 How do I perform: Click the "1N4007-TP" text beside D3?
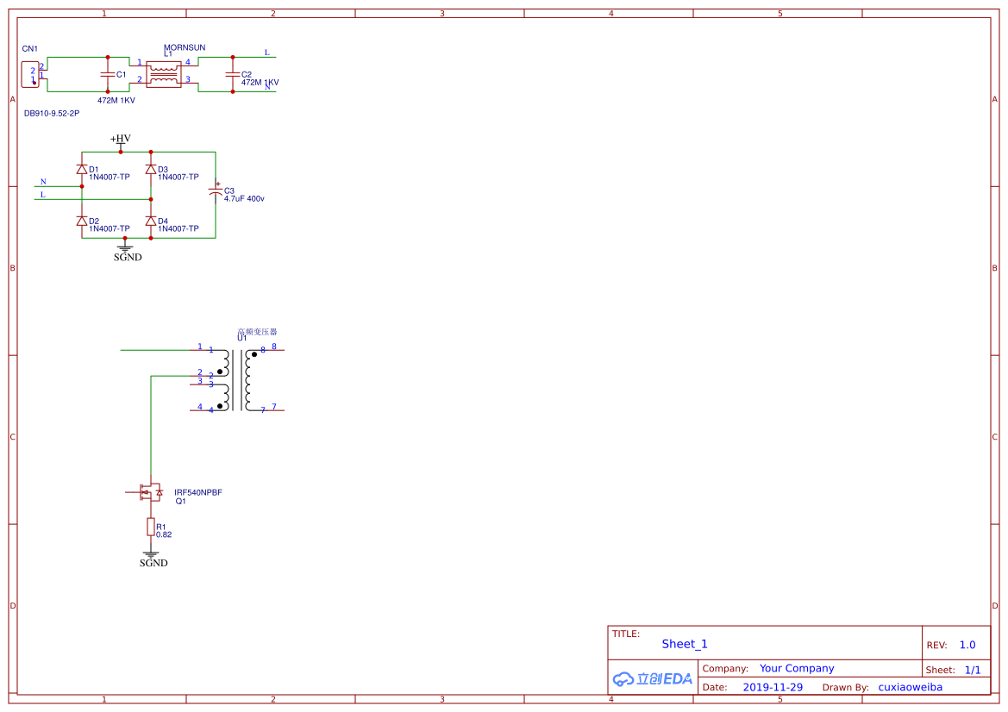point(178,178)
